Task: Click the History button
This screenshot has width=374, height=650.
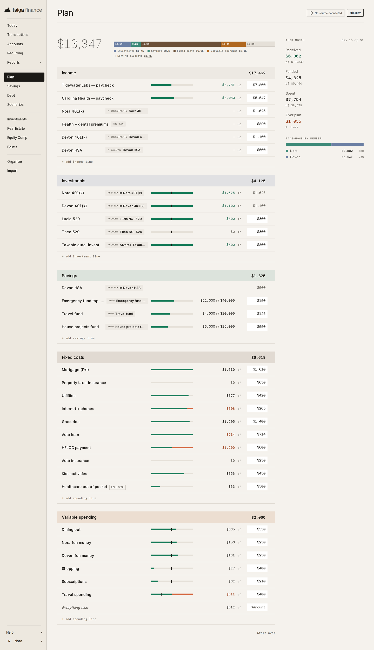Action: click(355, 13)
